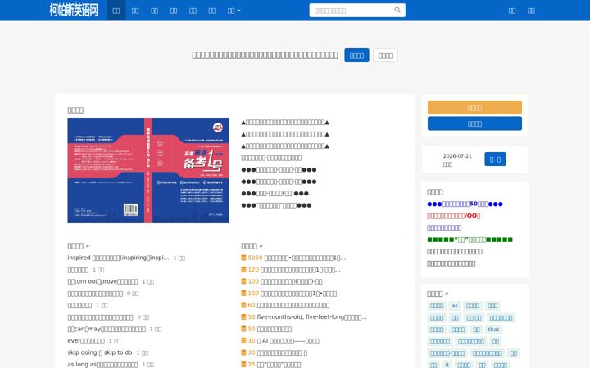Click coin icon on five-months-old row

(243, 317)
